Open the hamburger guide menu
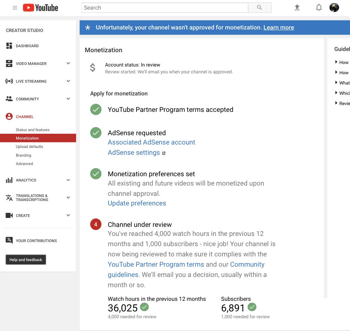The width and height of the screenshot is (350, 331). pyautogui.click(x=15, y=8)
